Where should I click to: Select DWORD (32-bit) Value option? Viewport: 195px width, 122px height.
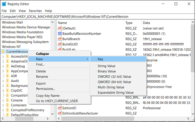tap(114, 77)
